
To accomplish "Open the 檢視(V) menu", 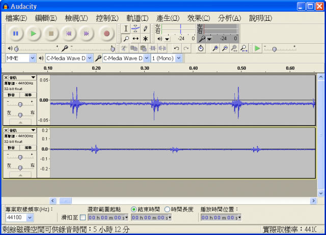I will 76,18.
